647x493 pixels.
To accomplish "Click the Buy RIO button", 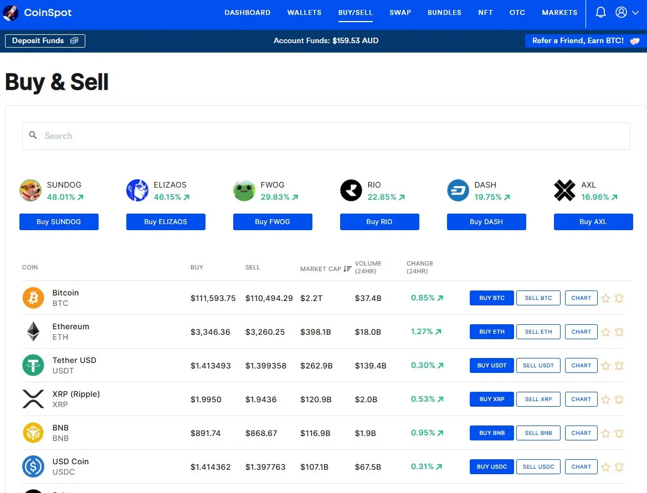I will point(379,222).
